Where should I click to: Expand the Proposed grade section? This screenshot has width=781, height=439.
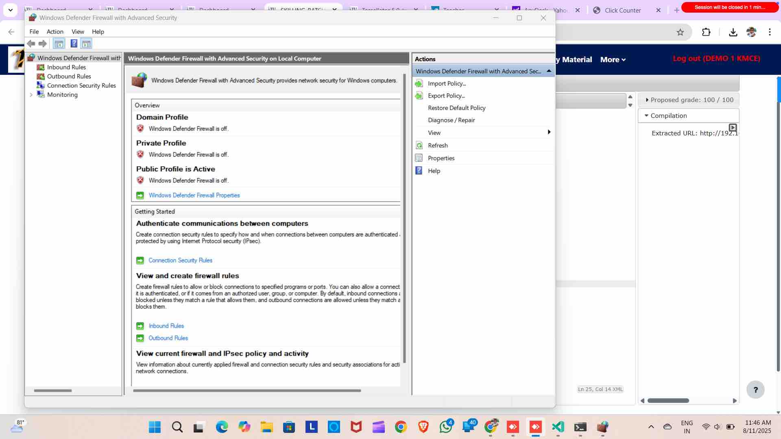point(647,100)
